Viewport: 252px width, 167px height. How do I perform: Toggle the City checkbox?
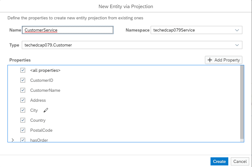click(23, 110)
